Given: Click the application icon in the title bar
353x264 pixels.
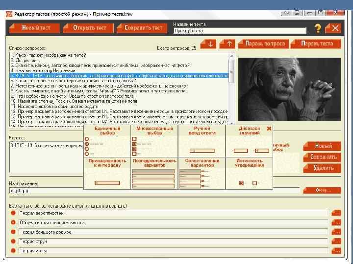Looking at the screenshot, I should click(9, 14).
